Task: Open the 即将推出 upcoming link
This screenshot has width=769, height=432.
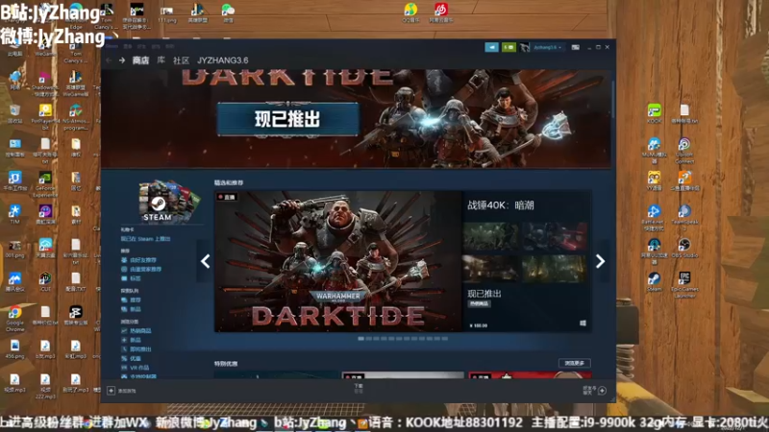Action: (140, 349)
